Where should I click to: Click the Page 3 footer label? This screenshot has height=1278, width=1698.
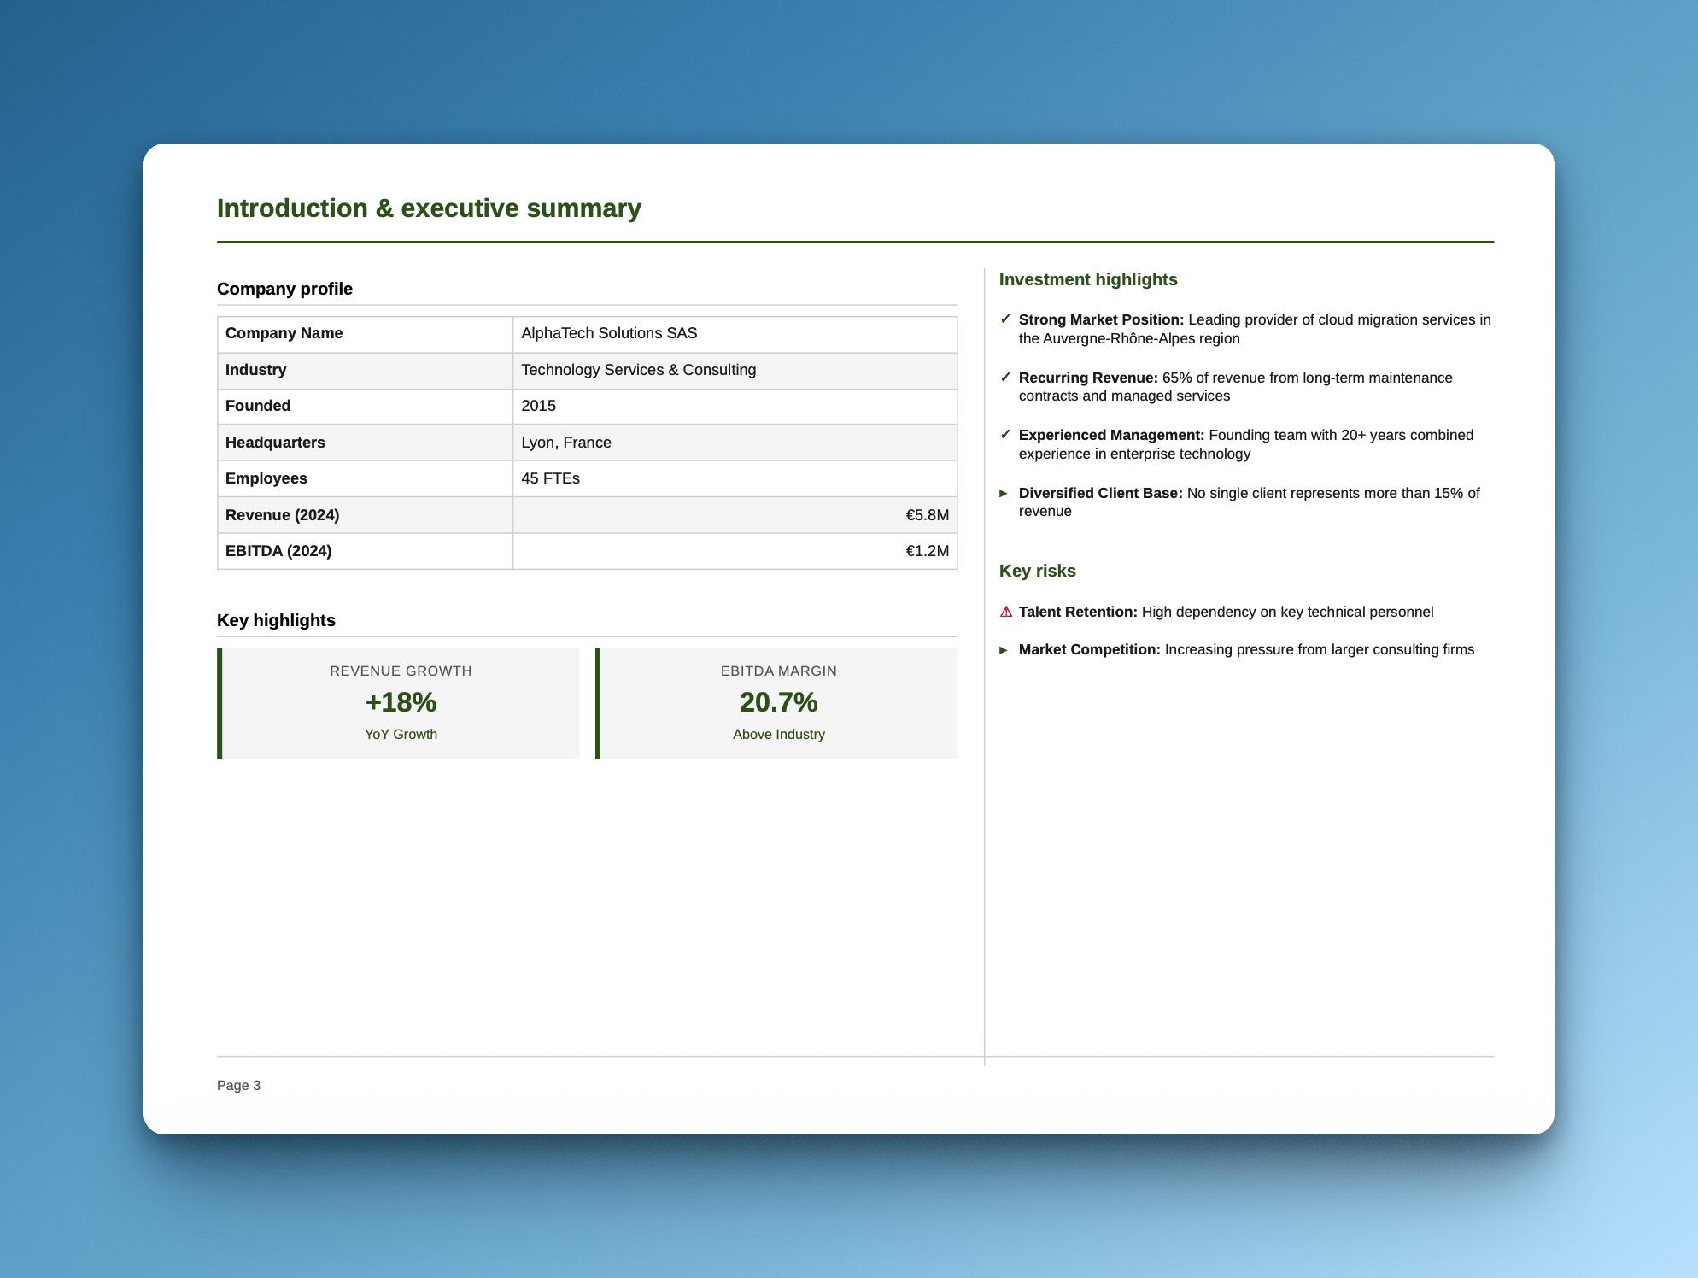[x=238, y=1085]
